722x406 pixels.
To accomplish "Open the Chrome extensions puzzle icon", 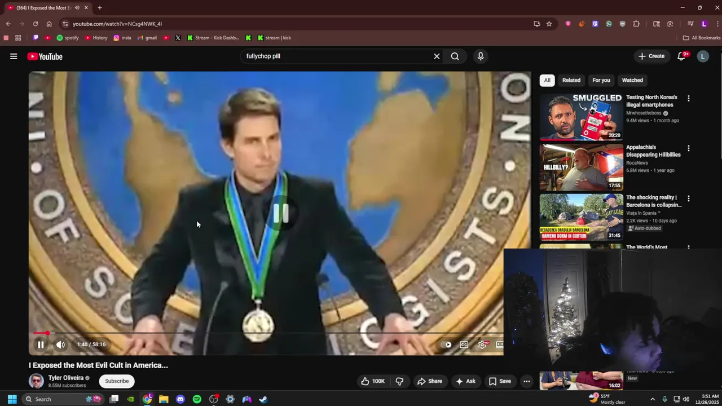I will 636,24.
